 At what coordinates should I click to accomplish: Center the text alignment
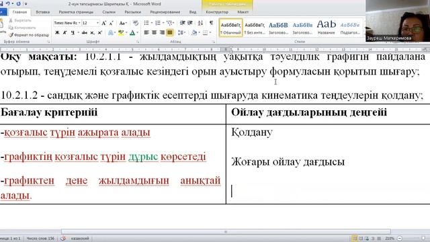tap(154, 33)
